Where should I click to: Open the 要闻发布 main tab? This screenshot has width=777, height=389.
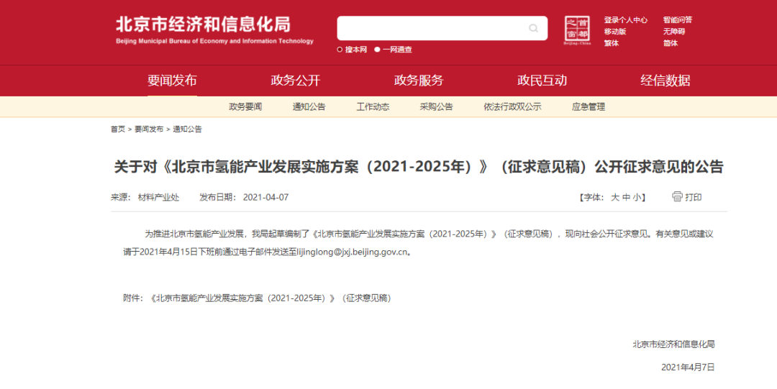172,81
